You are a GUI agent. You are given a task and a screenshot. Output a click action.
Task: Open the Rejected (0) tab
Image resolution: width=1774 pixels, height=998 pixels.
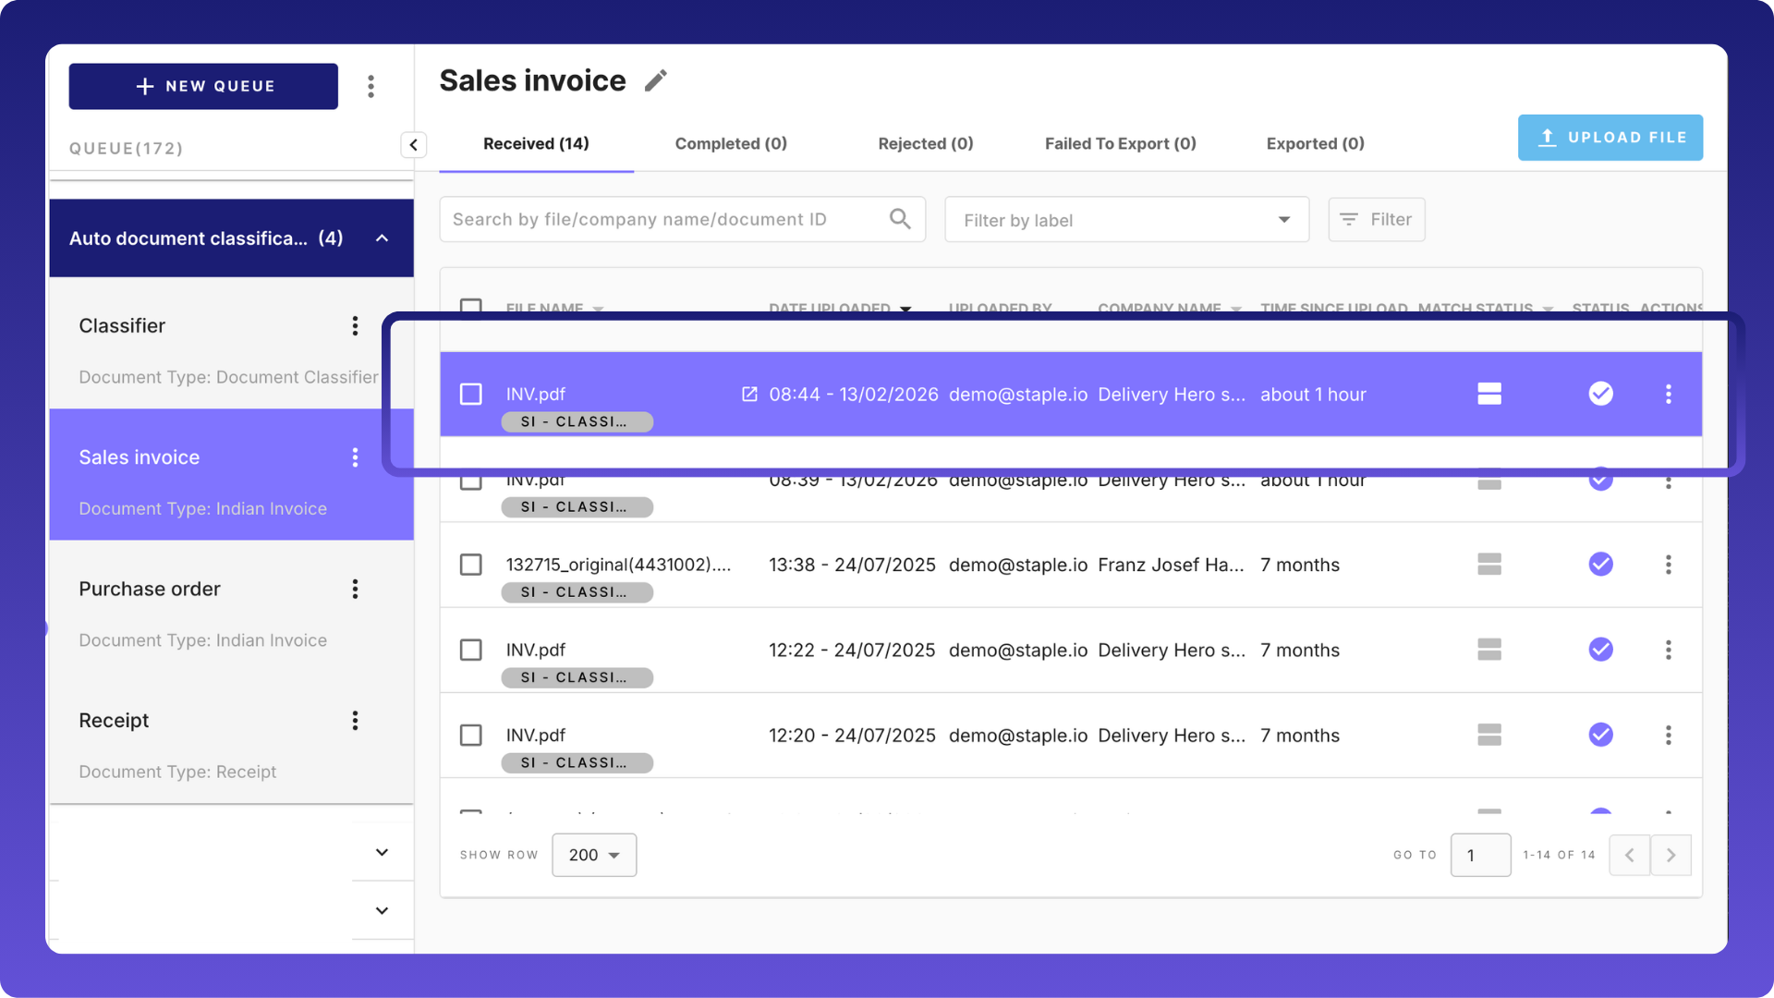click(926, 144)
